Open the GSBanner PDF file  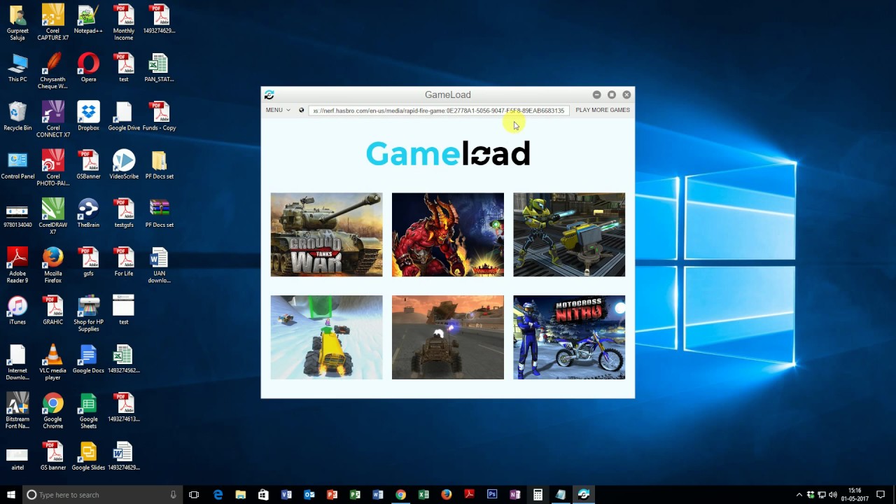pos(88,164)
